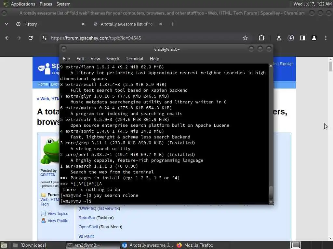333x249 pixels.
Task: Click the terminal window menu icon in titlebar
Action: (x=64, y=49)
